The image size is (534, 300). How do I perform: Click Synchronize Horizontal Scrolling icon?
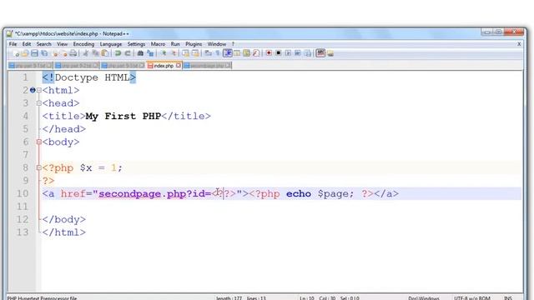195,53
